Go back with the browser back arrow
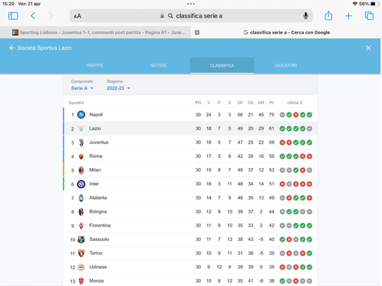This screenshot has height=286, width=382. [x=33, y=16]
